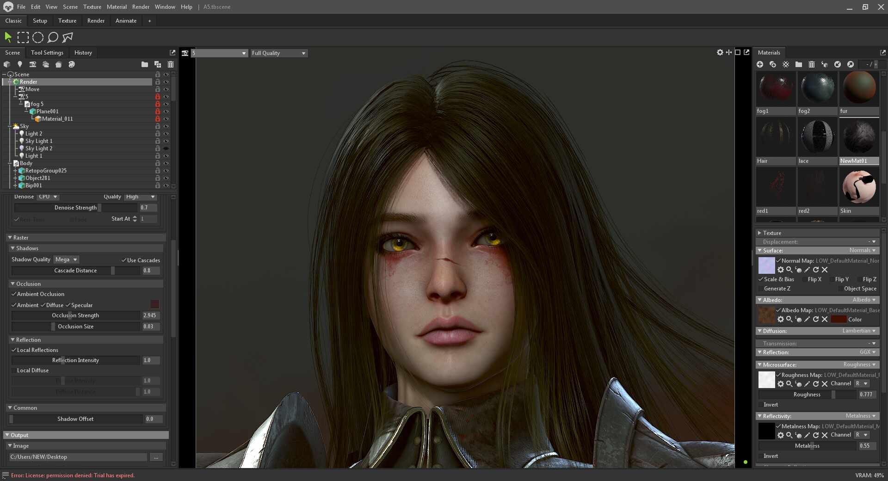Open material folder icon in Materials toolbar
Viewport: 888px width, 481px height.
click(x=799, y=64)
